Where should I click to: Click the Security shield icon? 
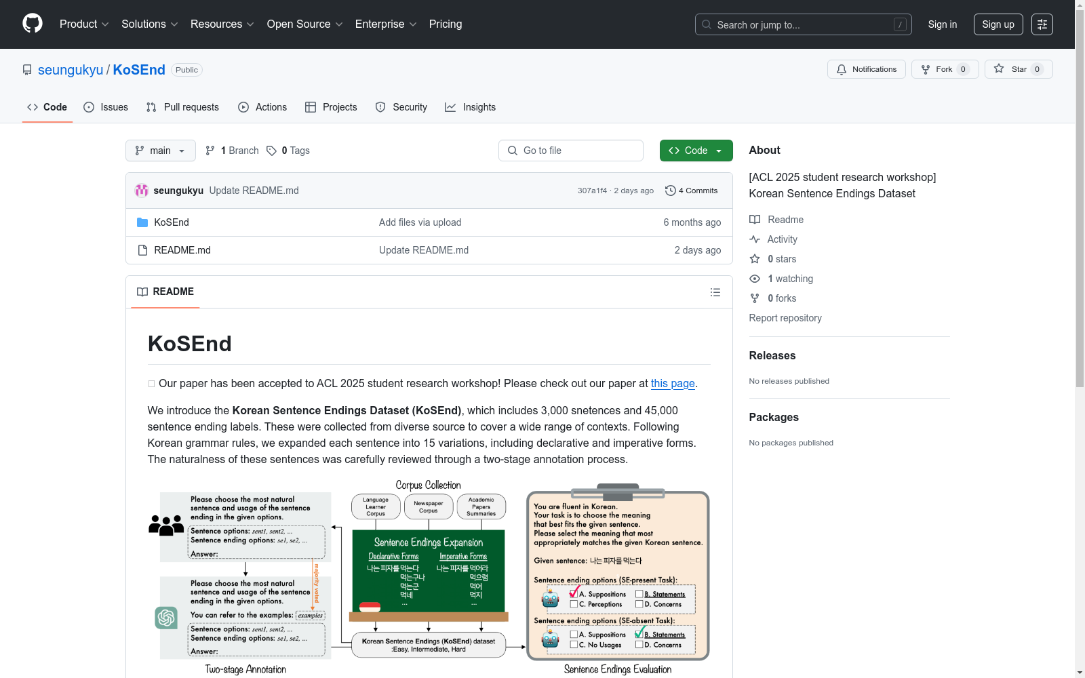pos(380,107)
